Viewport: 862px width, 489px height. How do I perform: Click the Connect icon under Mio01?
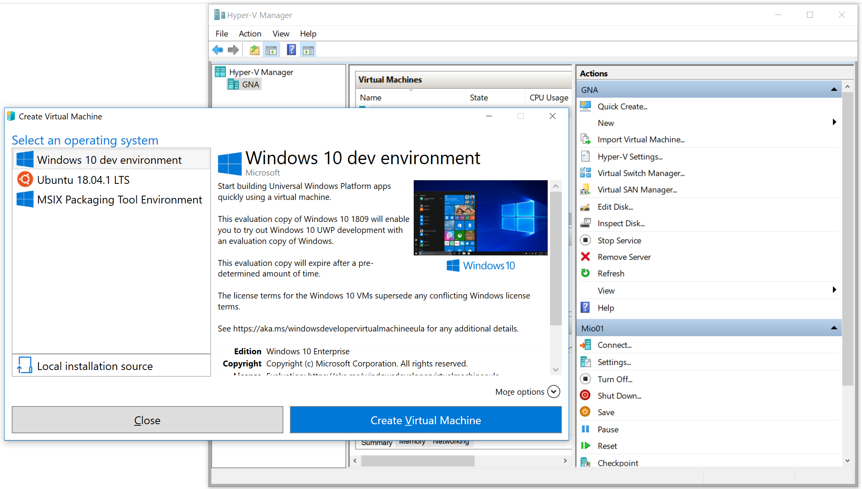pyautogui.click(x=585, y=345)
